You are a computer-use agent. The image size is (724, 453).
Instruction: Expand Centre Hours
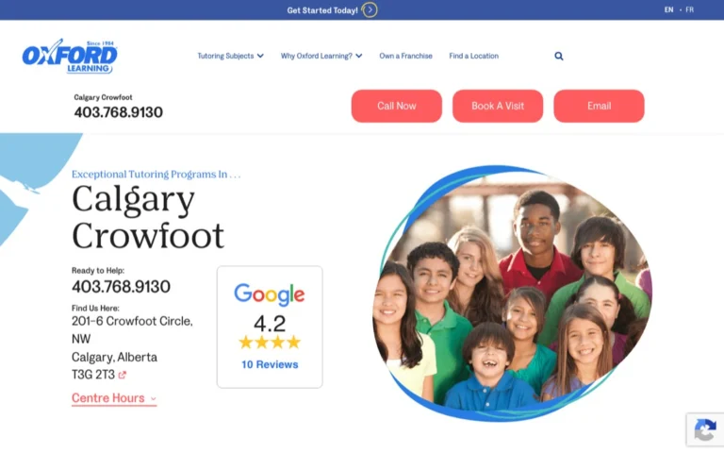(114, 398)
